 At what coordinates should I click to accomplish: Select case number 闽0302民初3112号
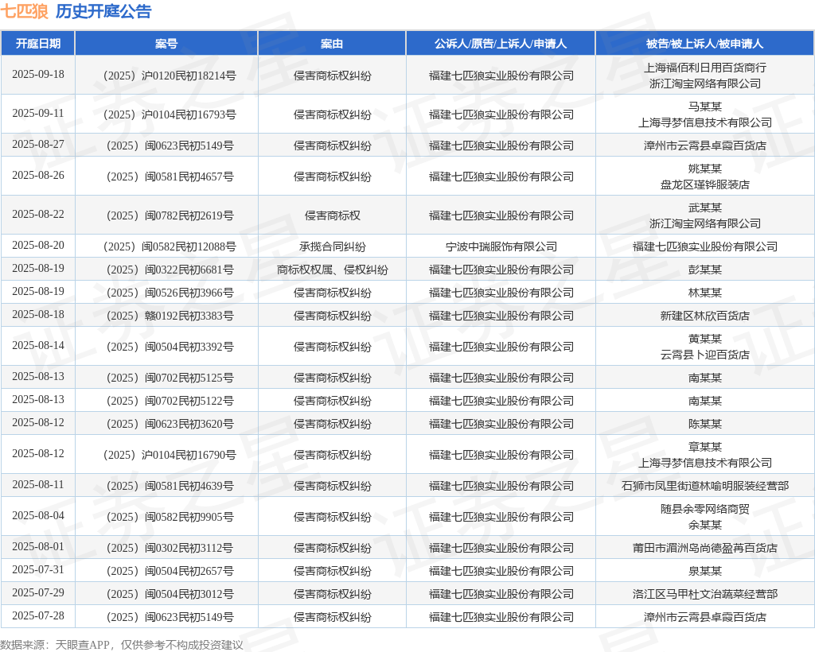[170, 548]
